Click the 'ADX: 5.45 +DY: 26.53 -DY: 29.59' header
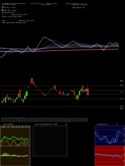This screenshot has height=166, width=125. click(x=15, y=127)
